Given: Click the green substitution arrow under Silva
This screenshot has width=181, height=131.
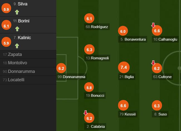Looking at the screenshot, I should point(17,12).
